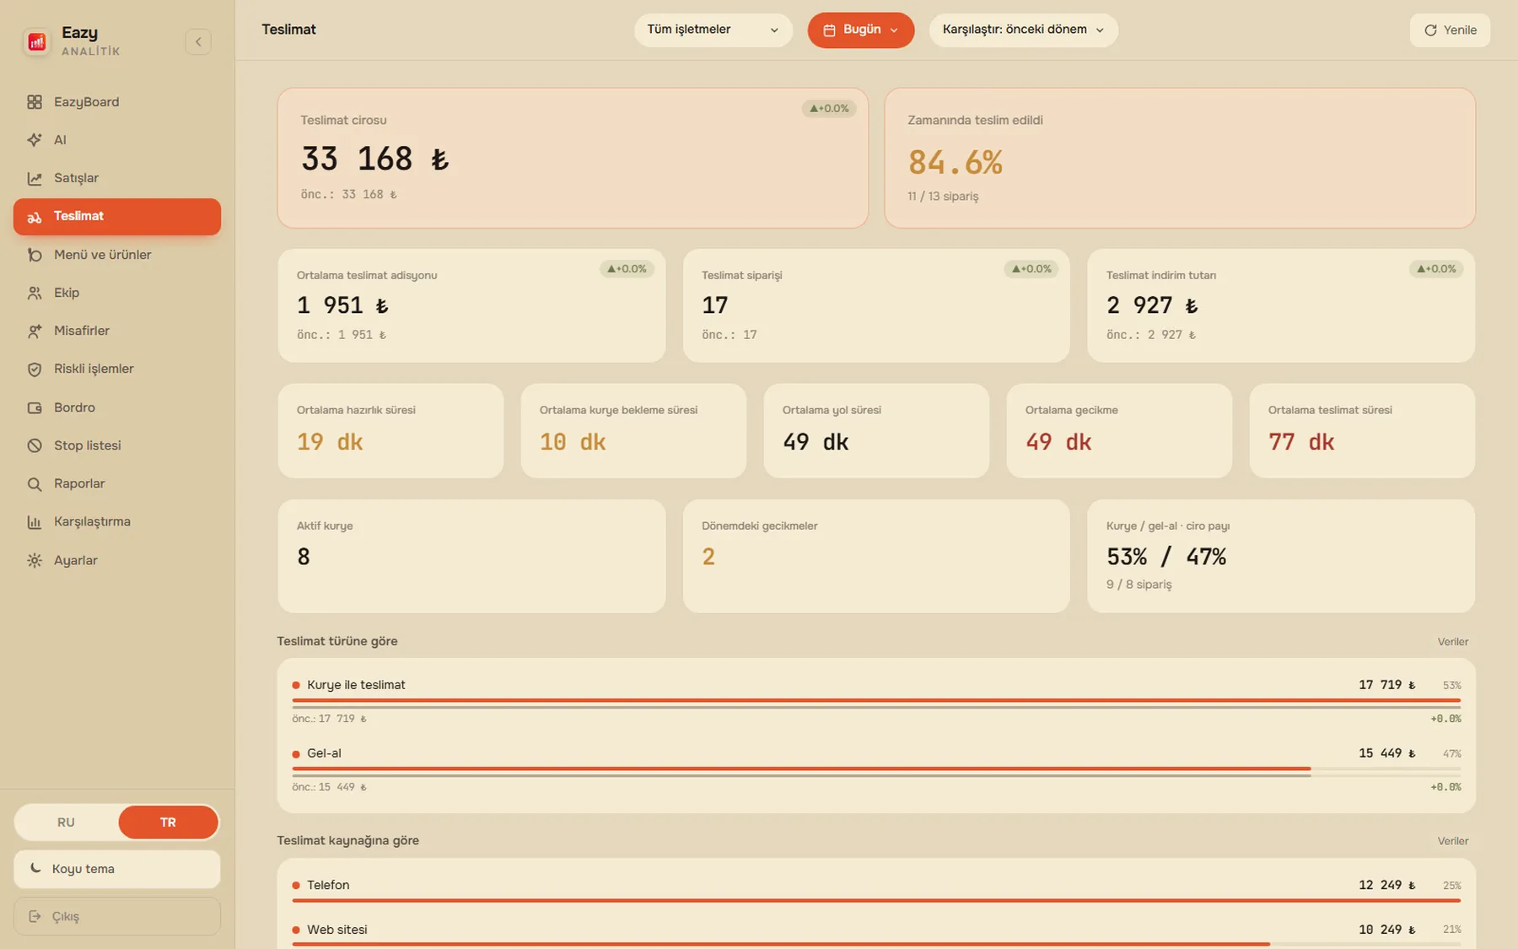
Task: Select the TR language option
Action: [x=168, y=822]
